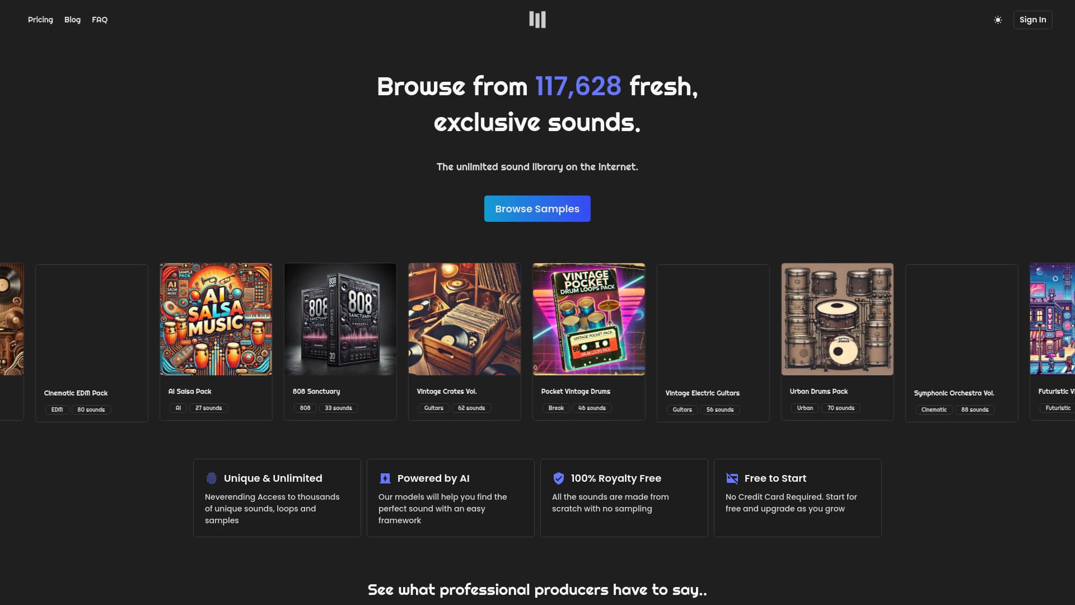
Task: Select the 808 Sanctuary pack artwork
Action: [x=340, y=319]
